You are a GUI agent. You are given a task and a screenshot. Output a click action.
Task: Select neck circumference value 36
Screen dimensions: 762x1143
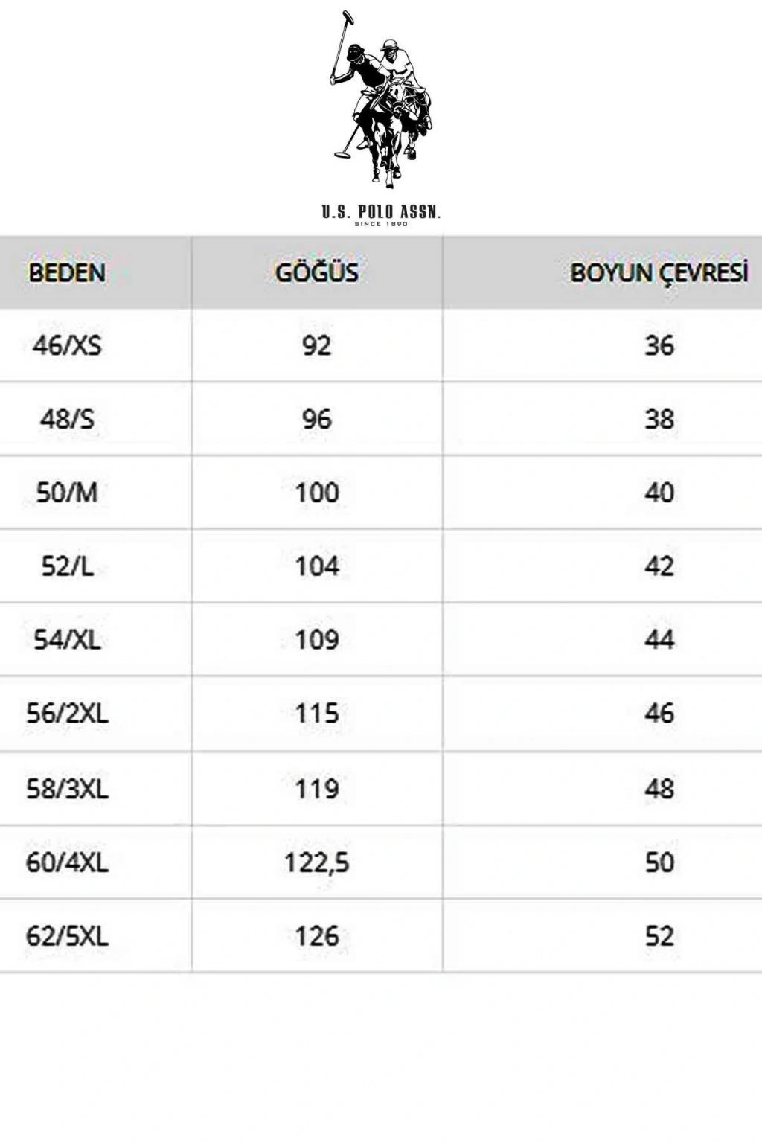tap(659, 345)
